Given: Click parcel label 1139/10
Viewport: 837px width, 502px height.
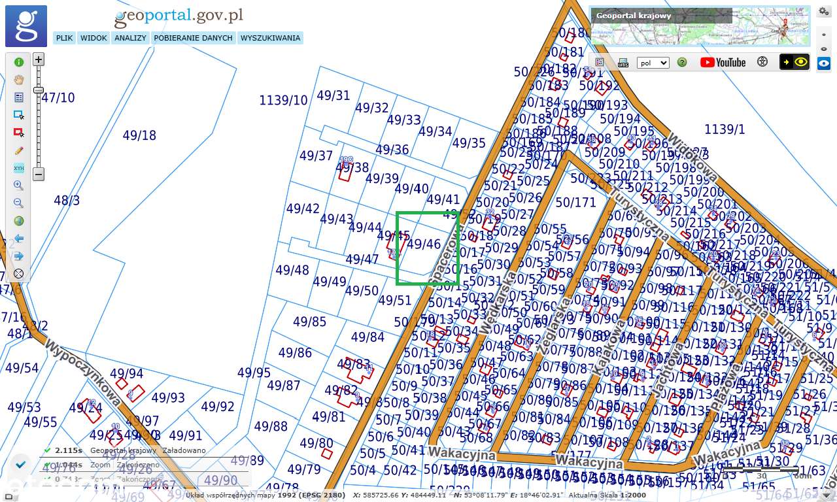Looking at the screenshot, I should (283, 100).
